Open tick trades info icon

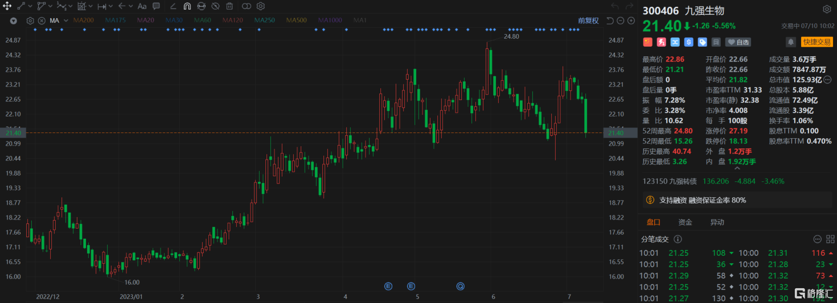click(678, 239)
